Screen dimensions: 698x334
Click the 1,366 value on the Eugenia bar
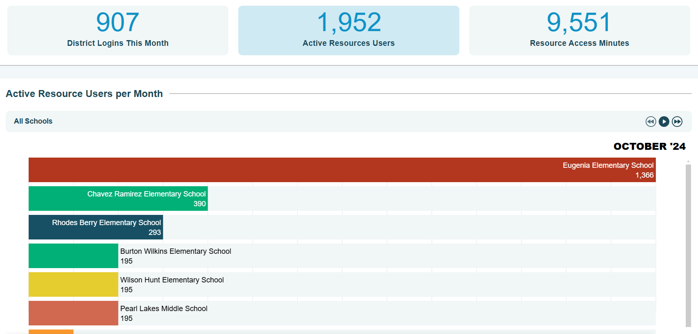coord(644,175)
